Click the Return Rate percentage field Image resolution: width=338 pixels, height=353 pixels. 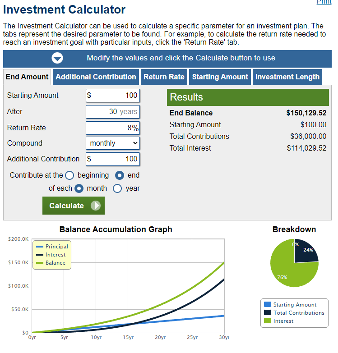coord(112,128)
